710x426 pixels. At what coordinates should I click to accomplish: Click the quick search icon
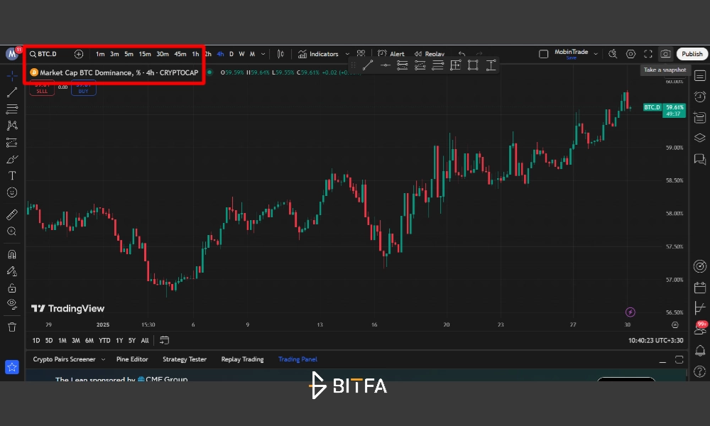613,54
